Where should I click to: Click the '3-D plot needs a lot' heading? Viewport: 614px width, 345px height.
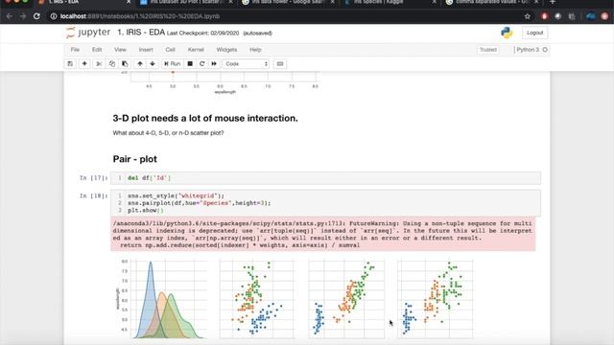205,118
